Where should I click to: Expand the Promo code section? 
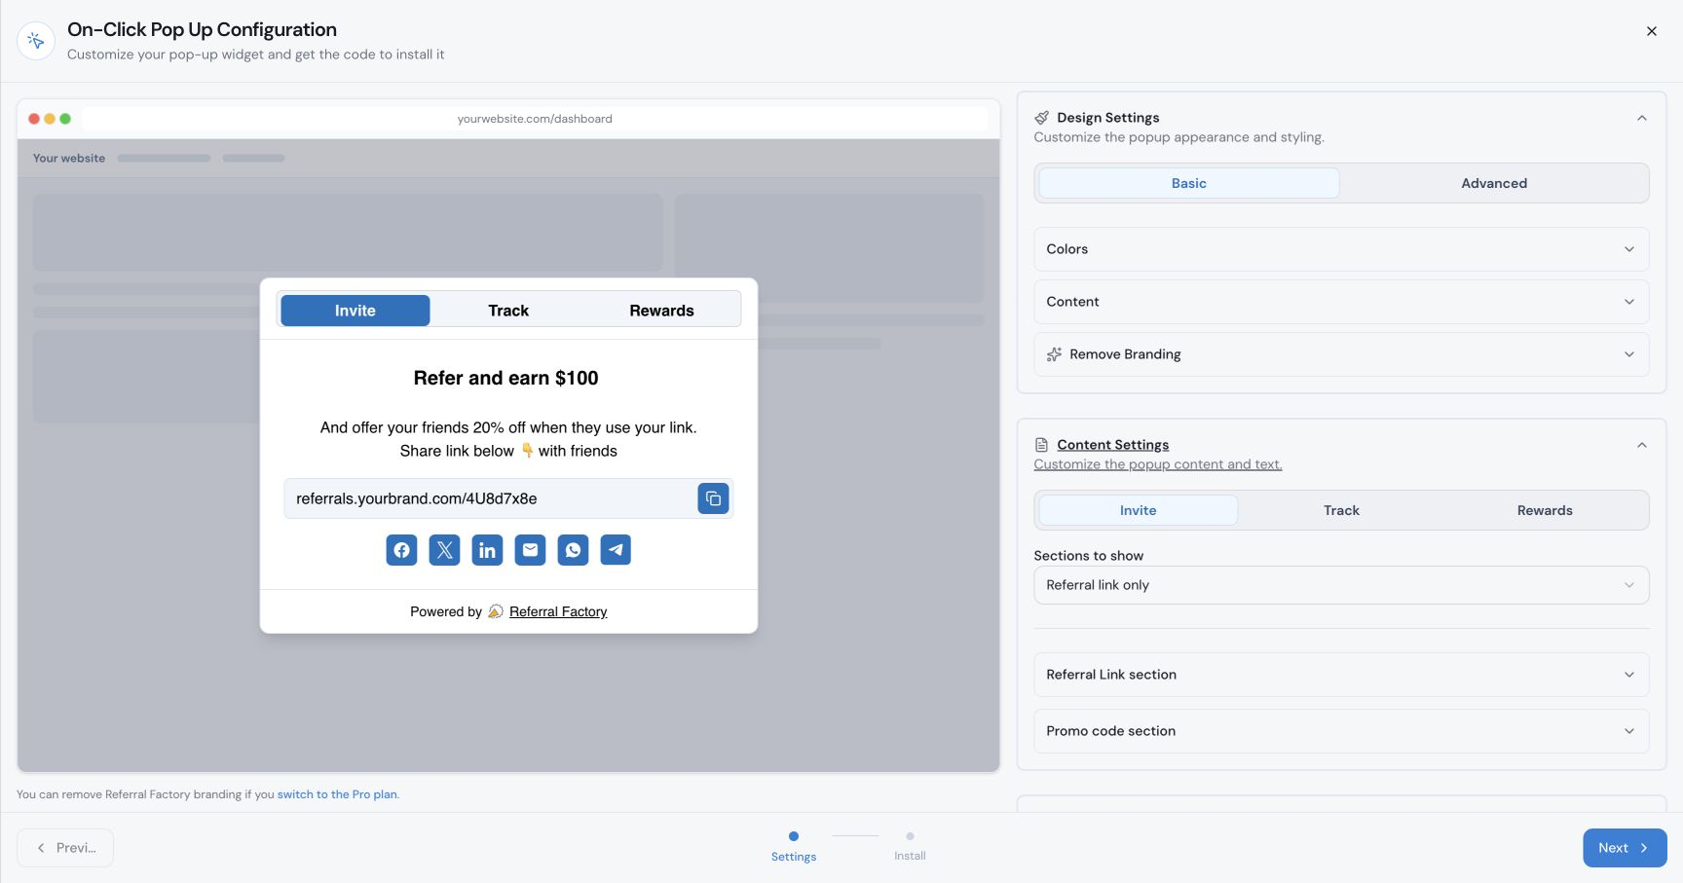[1341, 731]
